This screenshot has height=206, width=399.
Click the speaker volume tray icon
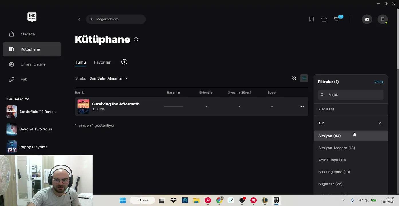366,200
